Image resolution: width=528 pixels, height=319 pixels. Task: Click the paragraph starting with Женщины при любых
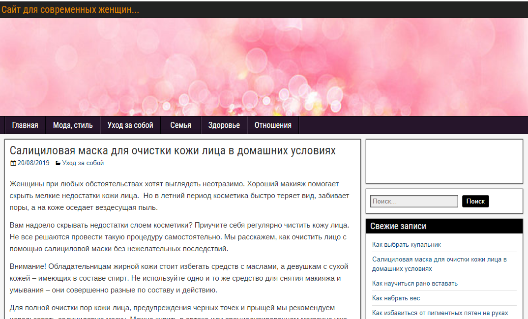pyautogui.click(x=179, y=196)
